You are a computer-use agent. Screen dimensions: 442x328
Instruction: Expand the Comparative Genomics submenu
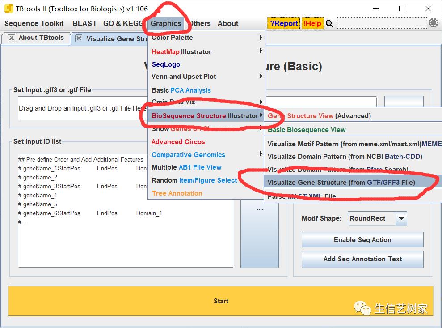tap(206, 155)
